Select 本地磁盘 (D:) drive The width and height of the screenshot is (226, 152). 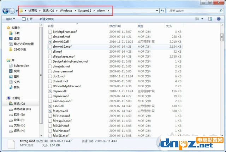pyautogui.click(x=22, y=109)
